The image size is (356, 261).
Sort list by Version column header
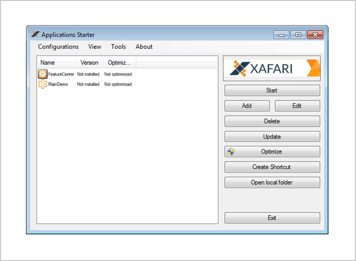(x=90, y=63)
